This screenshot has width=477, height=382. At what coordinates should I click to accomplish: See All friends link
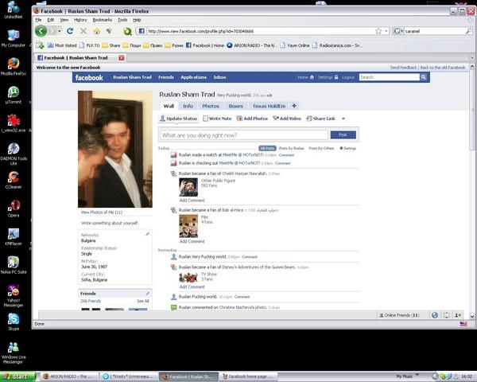click(142, 301)
